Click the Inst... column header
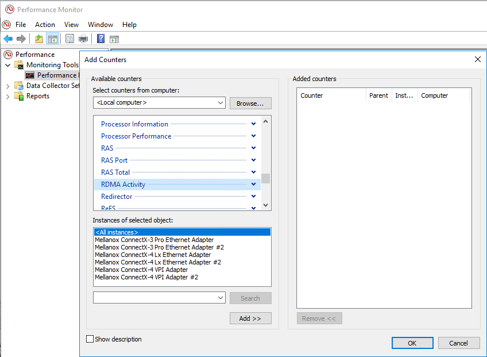 [x=405, y=95]
